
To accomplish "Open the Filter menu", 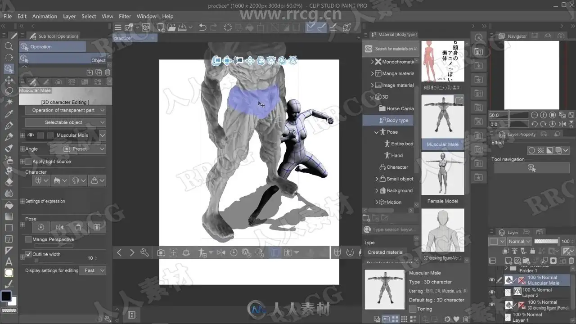I will coord(125,16).
